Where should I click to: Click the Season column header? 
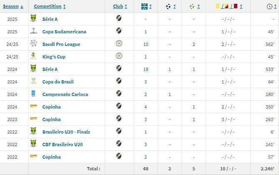[x=11, y=6]
